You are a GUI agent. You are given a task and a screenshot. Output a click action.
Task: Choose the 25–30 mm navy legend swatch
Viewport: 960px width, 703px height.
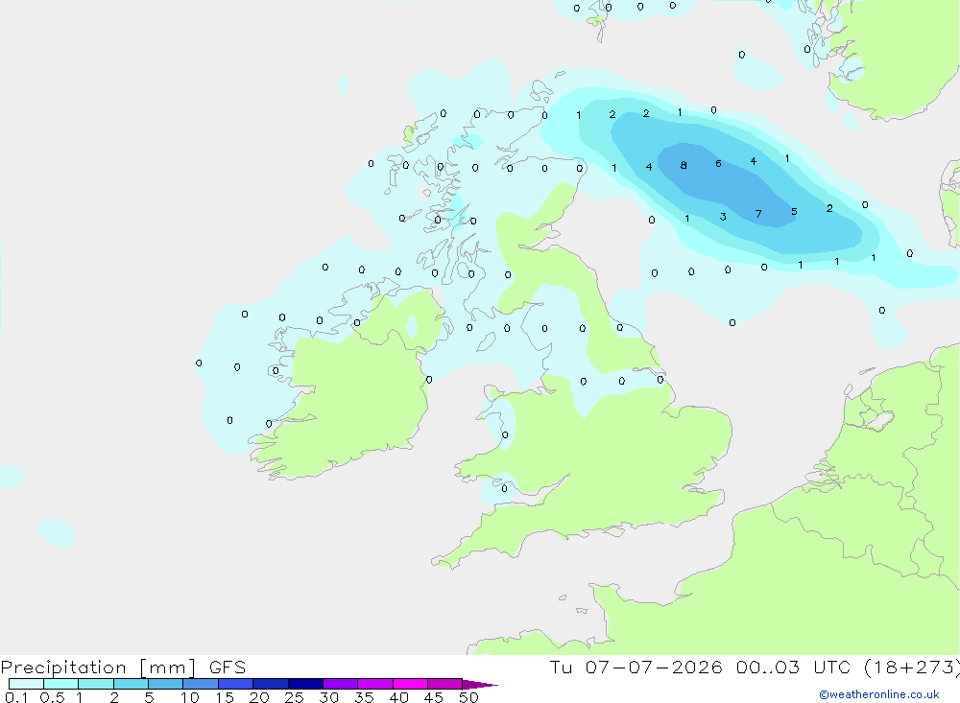pos(305,684)
